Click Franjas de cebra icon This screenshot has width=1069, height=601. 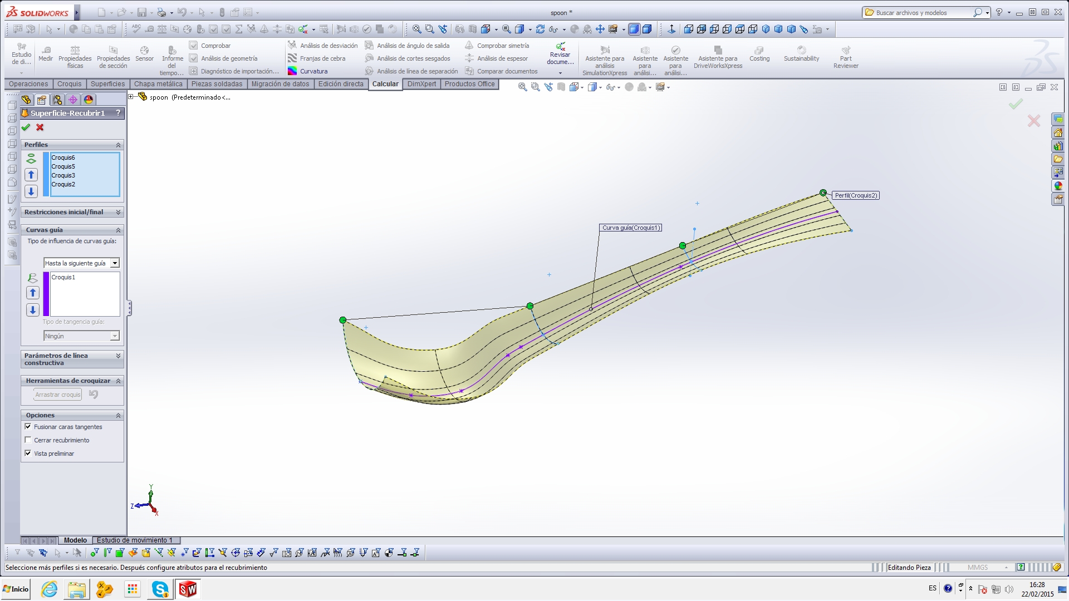click(x=292, y=58)
